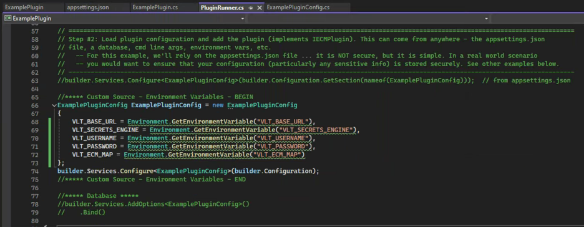Click the "VLT_ECM_MAP" string literal
Screen dimensions: 584x227
pos(278,155)
